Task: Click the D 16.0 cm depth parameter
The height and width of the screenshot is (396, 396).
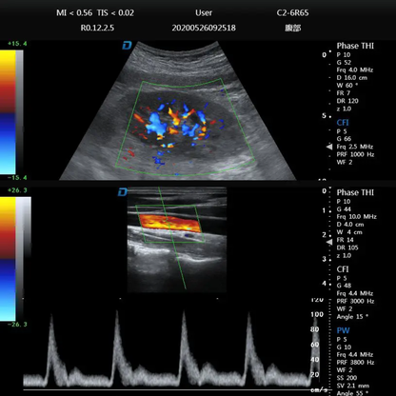Action: pos(352,78)
